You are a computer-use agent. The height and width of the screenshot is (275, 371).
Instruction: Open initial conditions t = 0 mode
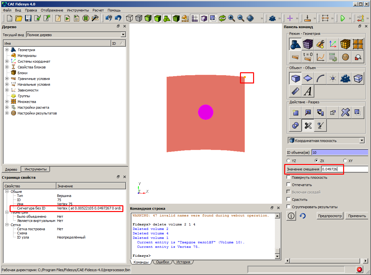[x=308, y=57]
